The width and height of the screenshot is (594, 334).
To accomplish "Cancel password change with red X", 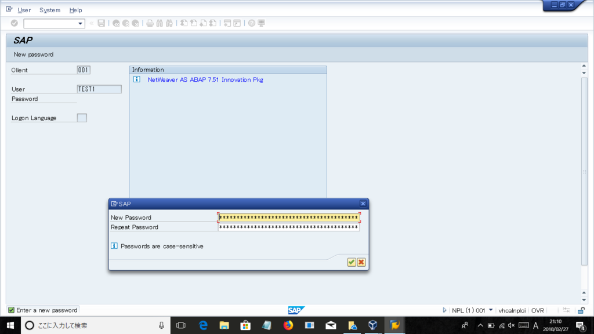I will tap(361, 262).
